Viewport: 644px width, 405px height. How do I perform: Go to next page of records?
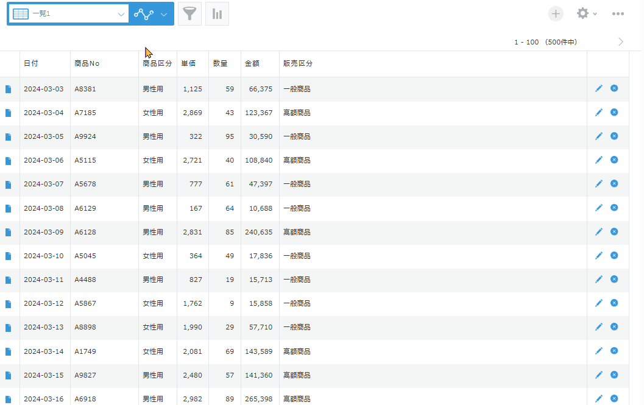621,42
